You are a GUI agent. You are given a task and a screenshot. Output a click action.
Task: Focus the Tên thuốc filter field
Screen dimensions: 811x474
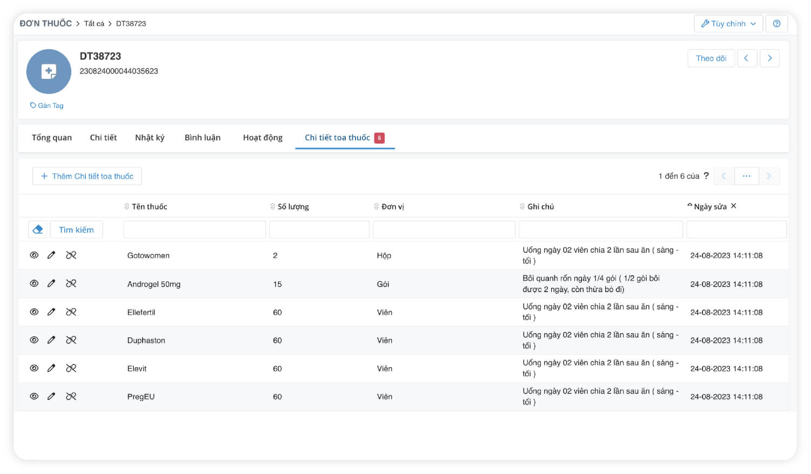click(x=195, y=229)
